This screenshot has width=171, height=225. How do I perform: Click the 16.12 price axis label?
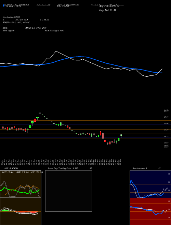166,136
